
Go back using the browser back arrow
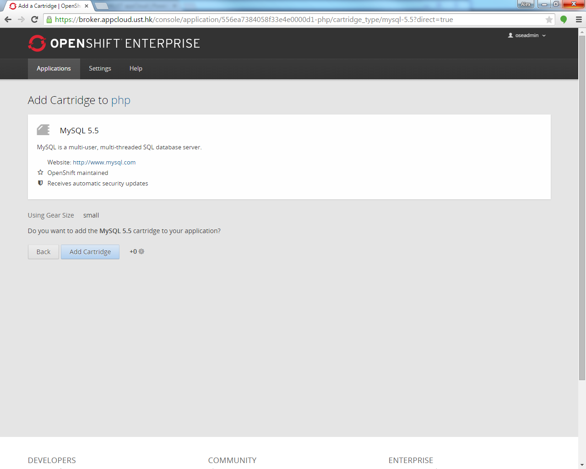coord(8,19)
